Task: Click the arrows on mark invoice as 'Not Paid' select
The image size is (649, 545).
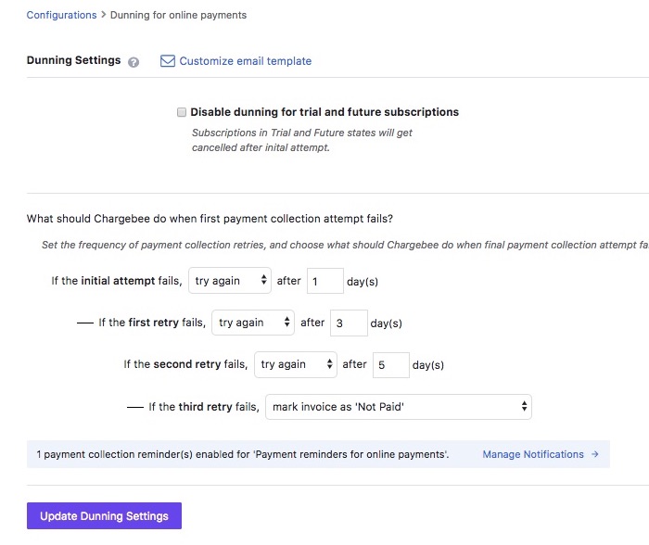Action: click(x=524, y=406)
